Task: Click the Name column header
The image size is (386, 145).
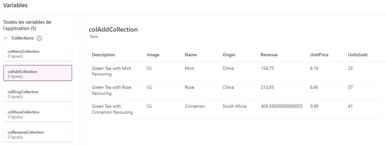Action: click(x=191, y=55)
